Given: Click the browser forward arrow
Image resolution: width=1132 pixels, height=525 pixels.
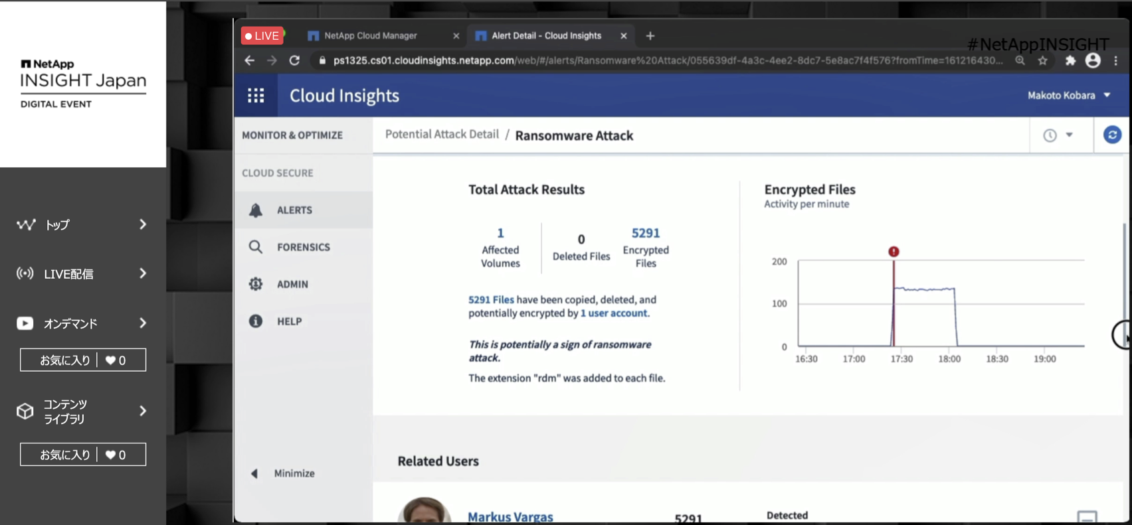Looking at the screenshot, I should click(x=272, y=60).
